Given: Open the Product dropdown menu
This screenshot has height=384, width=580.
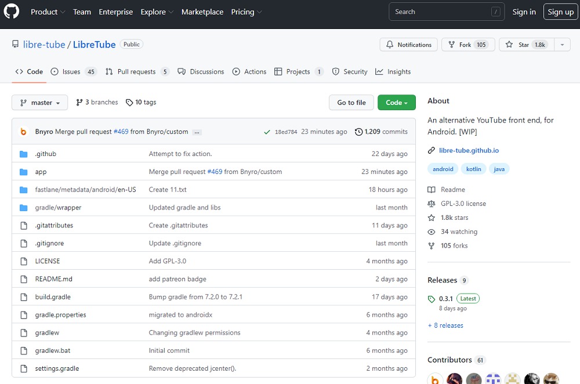Looking at the screenshot, I should (48, 12).
